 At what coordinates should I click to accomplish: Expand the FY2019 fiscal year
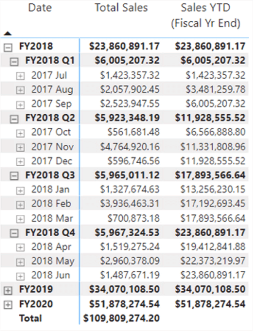(7, 290)
